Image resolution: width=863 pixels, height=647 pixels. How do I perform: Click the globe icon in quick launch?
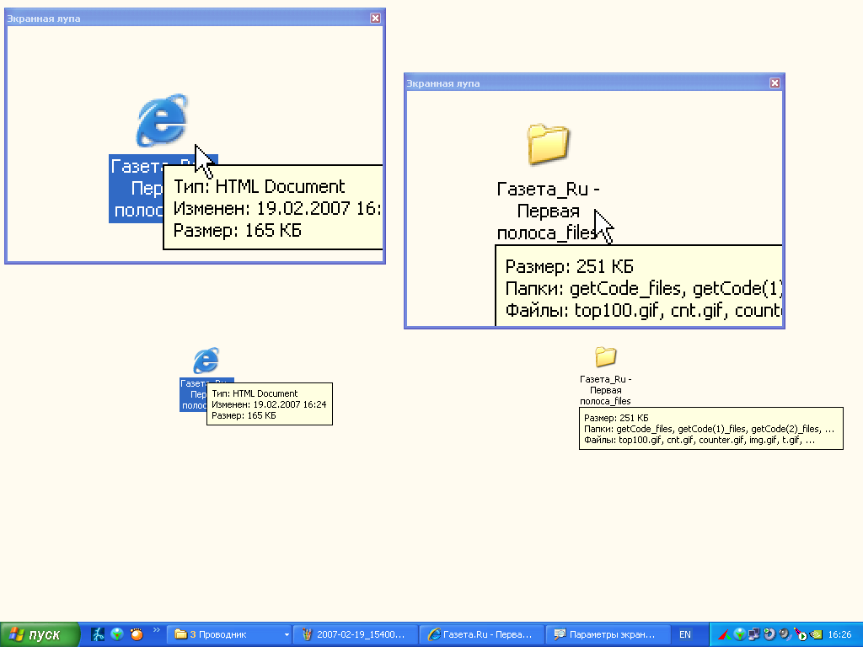pyautogui.click(x=117, y=634)
